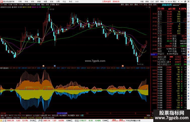The image size is (190, 122).
Task: Open the 数据 menu
Action: click(x=39, y=2)
